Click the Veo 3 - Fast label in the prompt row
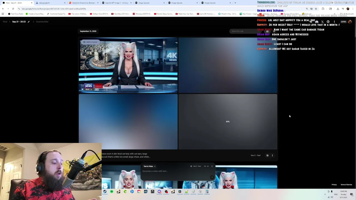The image size is (356, 200). point(256,155)
